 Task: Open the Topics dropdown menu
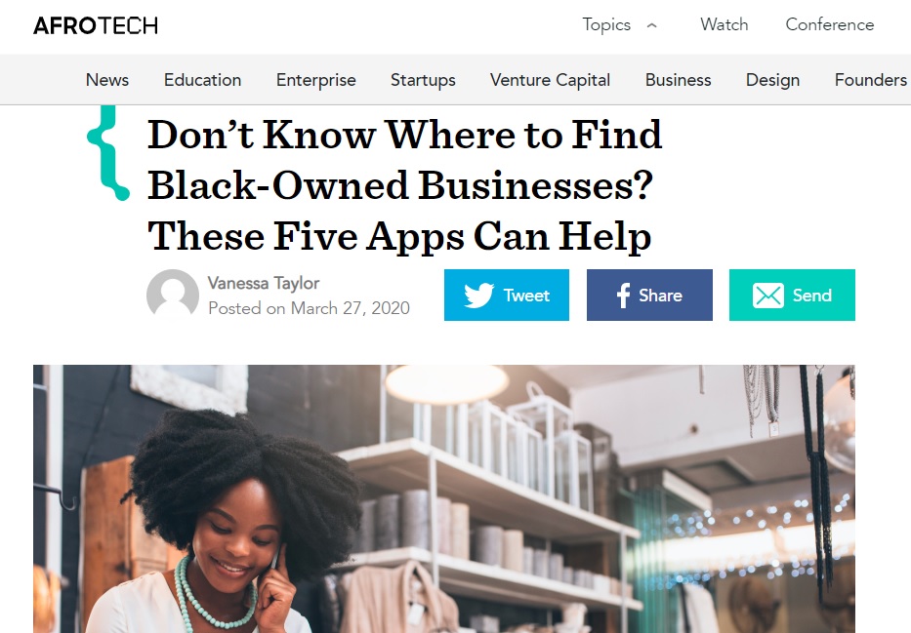[606, 25]
